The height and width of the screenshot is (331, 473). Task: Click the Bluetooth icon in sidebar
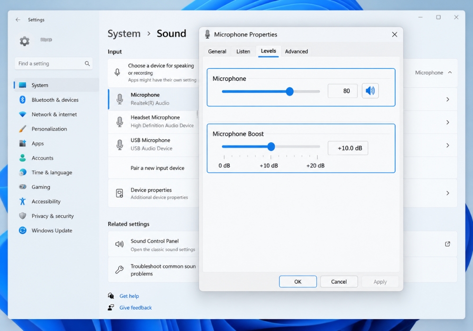pyautogui.click(x=22, y=99)
